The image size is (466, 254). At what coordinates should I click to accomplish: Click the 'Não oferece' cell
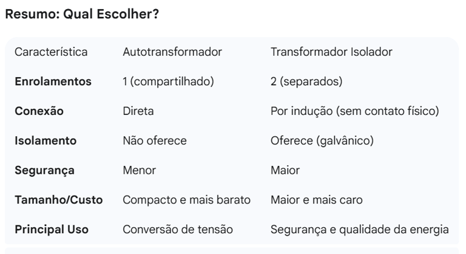click(x=155, y=140)
